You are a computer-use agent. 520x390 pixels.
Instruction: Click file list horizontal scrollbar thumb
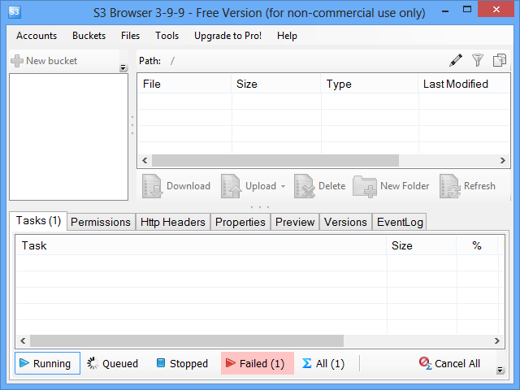275,161
